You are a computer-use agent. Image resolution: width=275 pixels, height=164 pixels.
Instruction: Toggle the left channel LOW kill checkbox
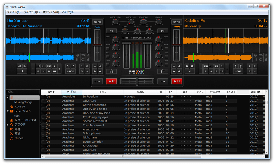coord(108,65)
